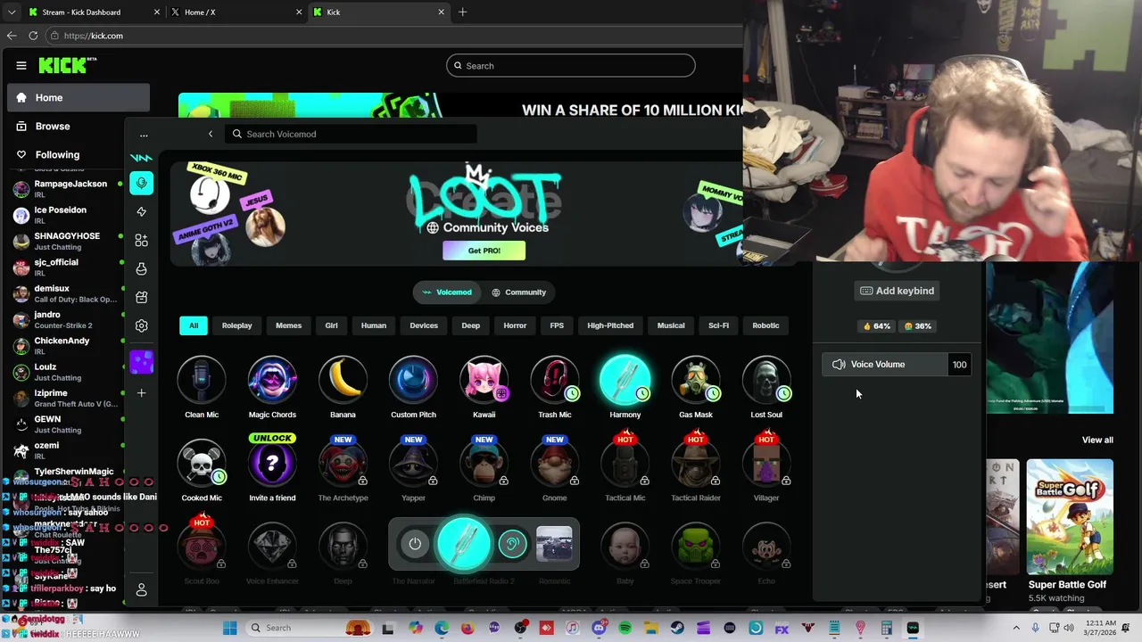Select the Sci-Fi voice filter
Viewport: 1142px width, 642px height.
click(x=718, y=325)
